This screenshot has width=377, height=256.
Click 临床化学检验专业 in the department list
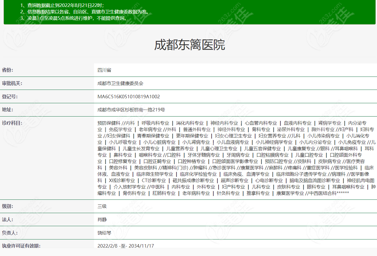198,174
